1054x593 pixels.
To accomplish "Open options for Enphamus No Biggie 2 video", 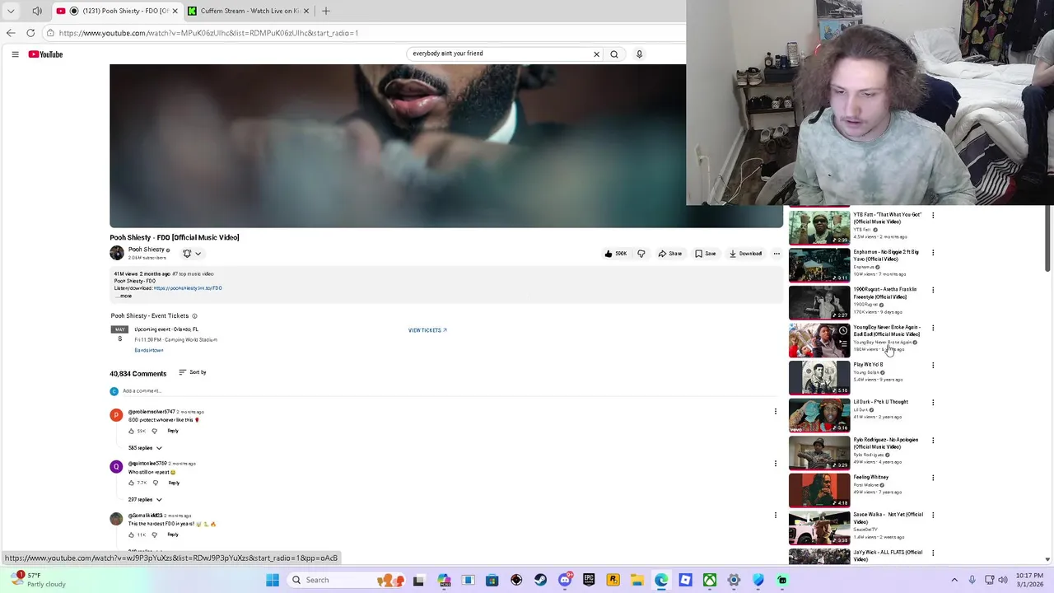I will (933, 253).
